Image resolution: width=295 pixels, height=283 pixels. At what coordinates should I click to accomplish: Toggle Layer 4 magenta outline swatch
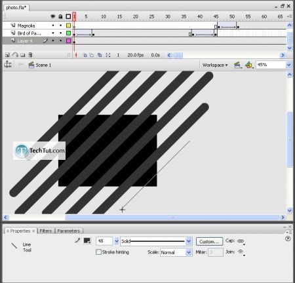[x=68, y=41]
